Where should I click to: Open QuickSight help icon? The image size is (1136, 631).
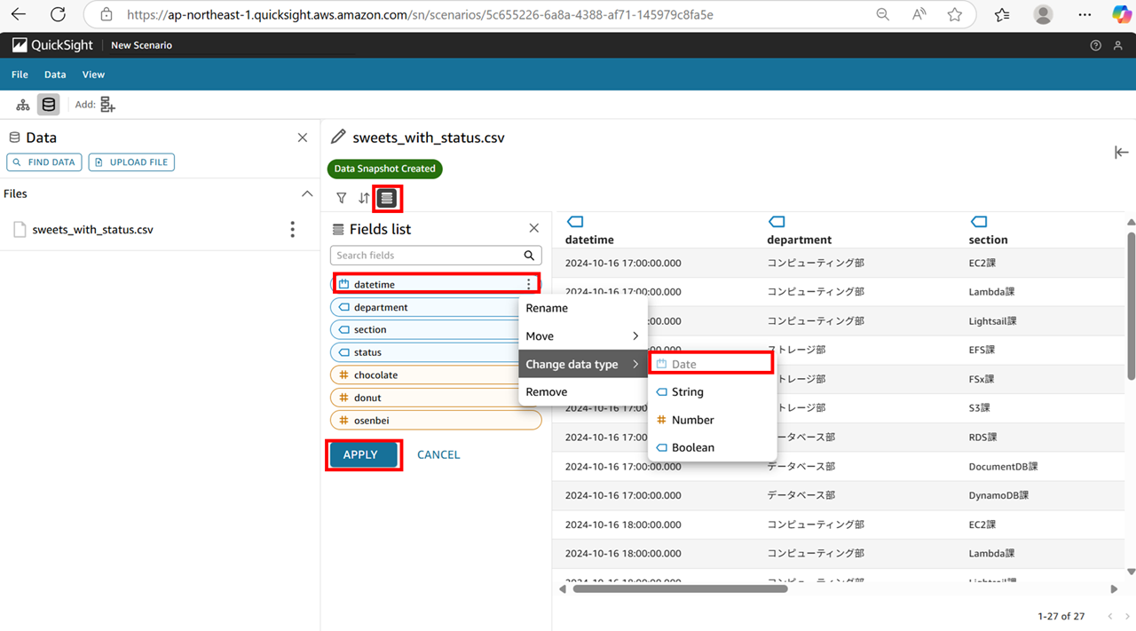(1095, 45)
